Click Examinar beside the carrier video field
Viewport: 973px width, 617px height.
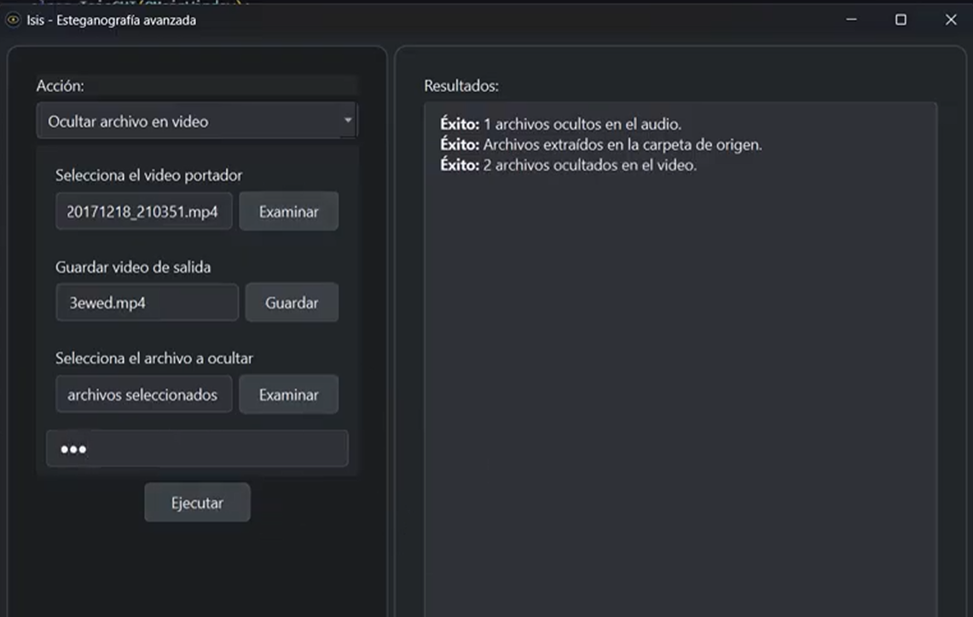coord(289,210)
